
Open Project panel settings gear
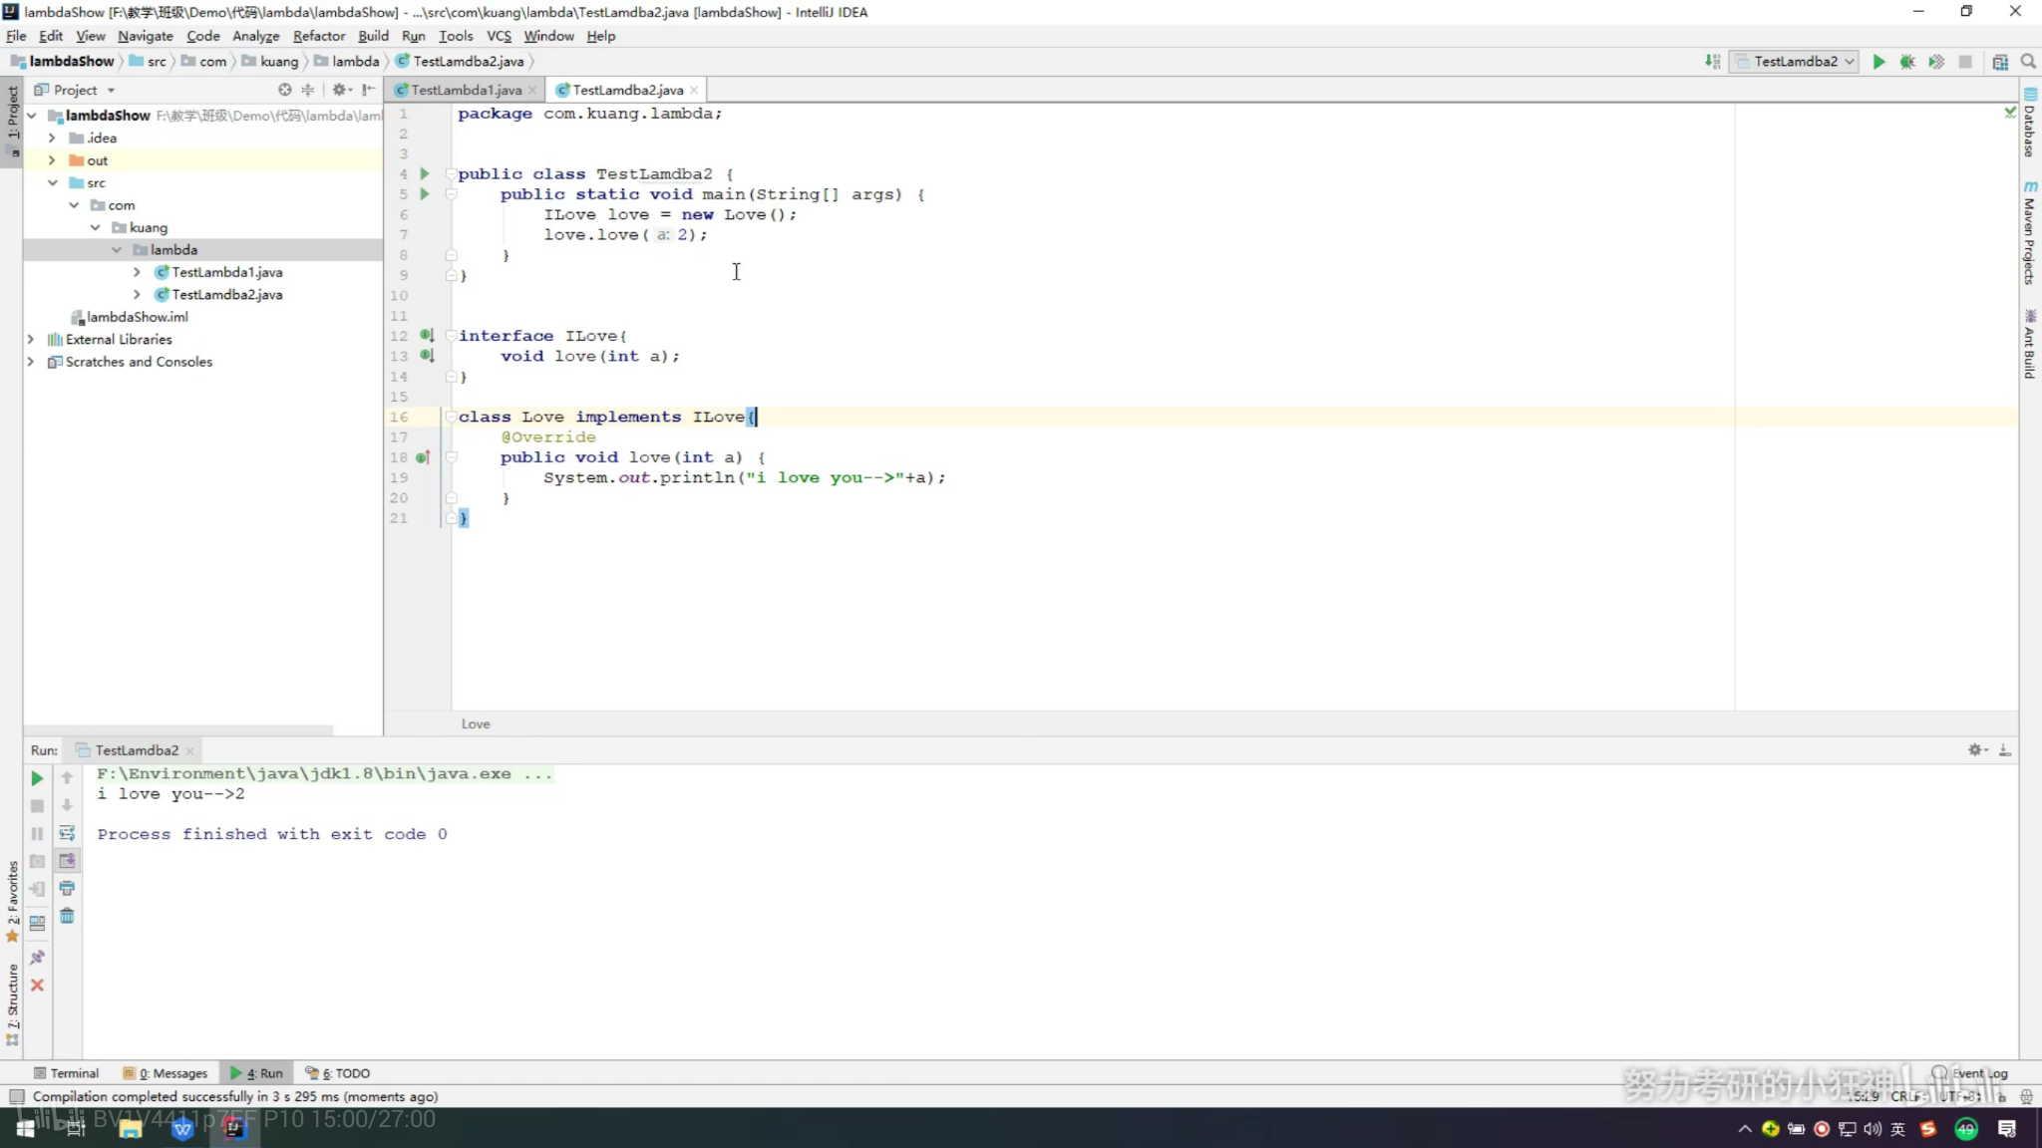pyautogui.click(x=341, y=90)
